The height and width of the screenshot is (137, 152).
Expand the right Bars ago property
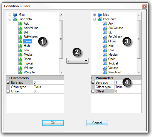tap(93, 82)
